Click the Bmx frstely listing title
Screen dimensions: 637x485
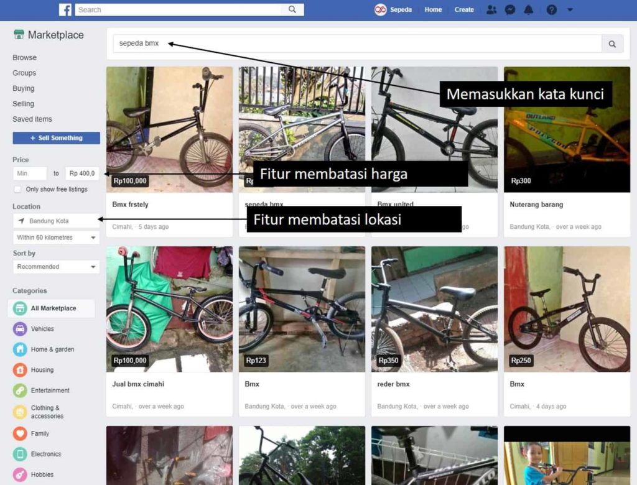pos(131,205)
